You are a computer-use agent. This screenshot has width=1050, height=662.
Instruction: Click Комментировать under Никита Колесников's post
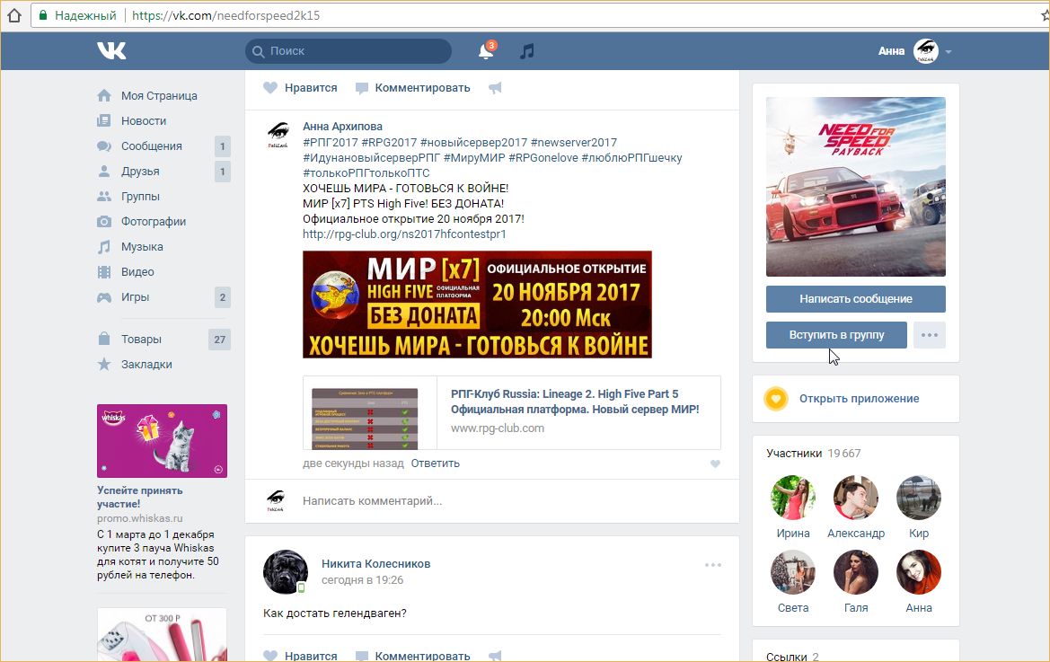click(x=412, y=656)
